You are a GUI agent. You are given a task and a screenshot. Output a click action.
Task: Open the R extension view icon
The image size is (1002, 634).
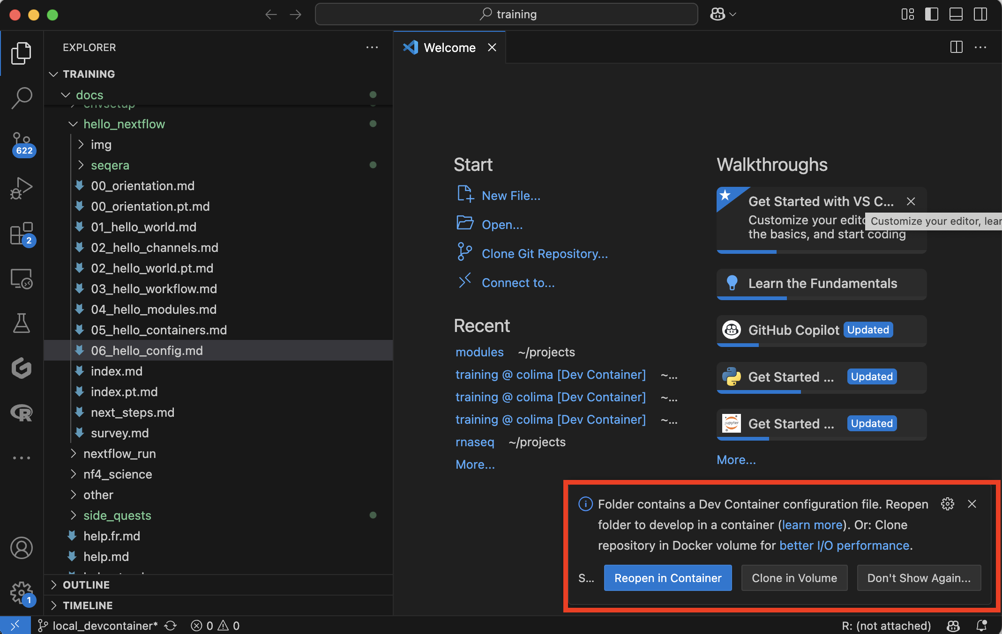coord(22,413)
